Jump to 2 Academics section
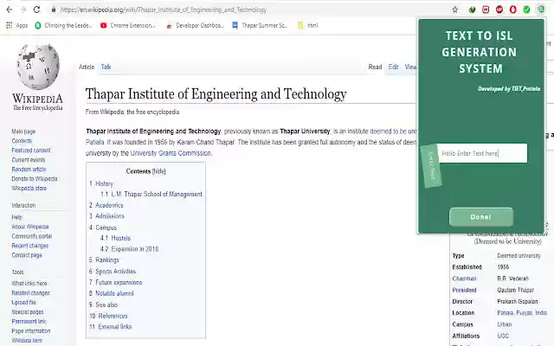 106,205
